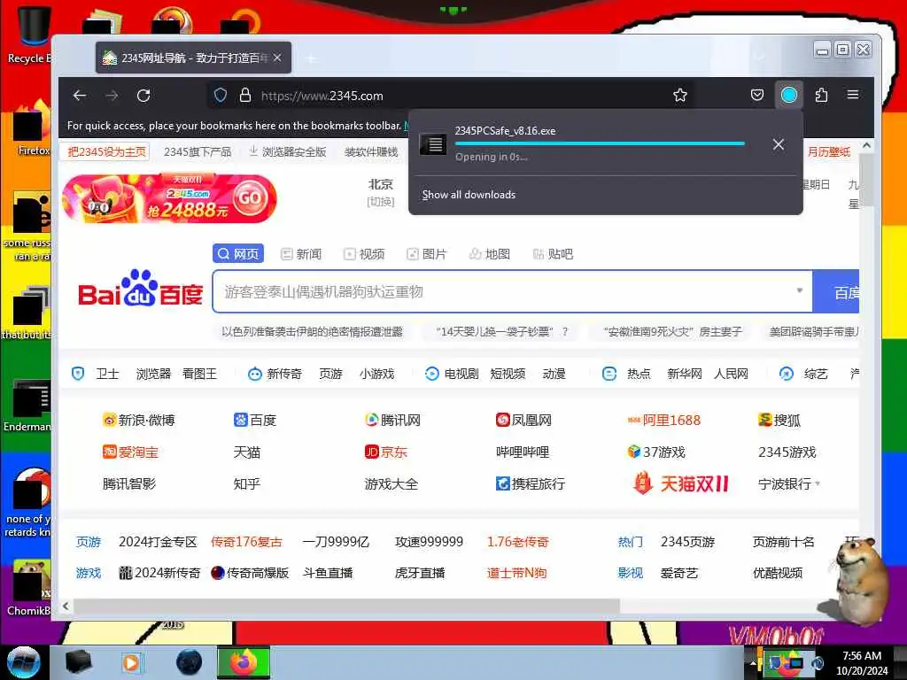
Task: Select the 新闻 search tab
Action: click(x=301, y=254)
